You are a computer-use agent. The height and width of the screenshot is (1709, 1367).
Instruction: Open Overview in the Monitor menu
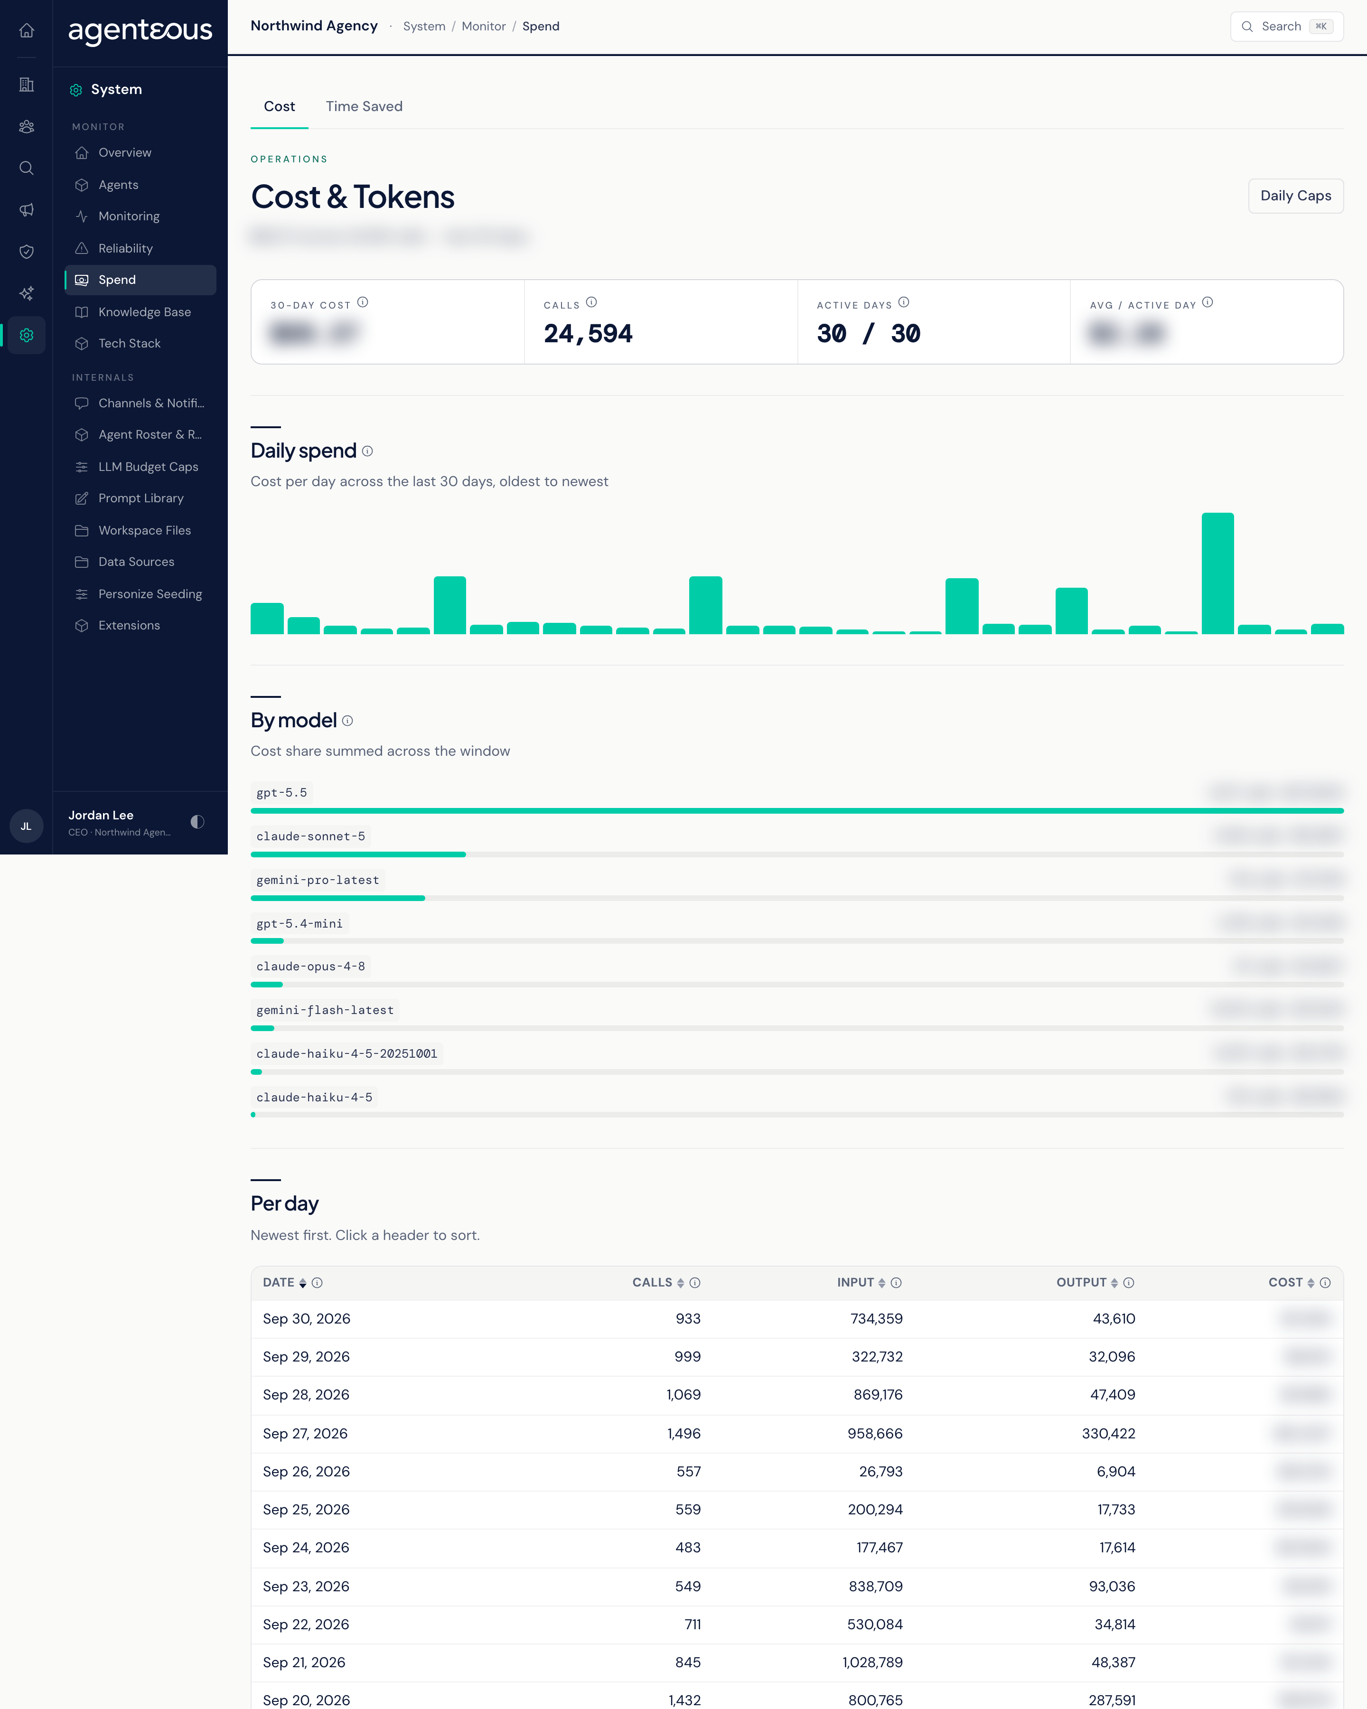click(140, 153)
